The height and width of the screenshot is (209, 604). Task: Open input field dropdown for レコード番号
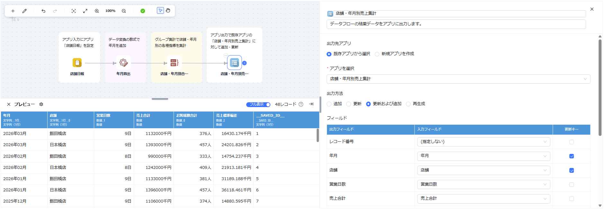483,142
